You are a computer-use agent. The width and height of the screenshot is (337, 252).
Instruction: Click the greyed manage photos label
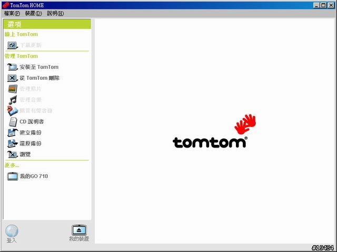coord(31,89)
